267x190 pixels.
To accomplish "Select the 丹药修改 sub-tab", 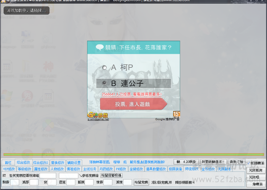I will point(106,169).
